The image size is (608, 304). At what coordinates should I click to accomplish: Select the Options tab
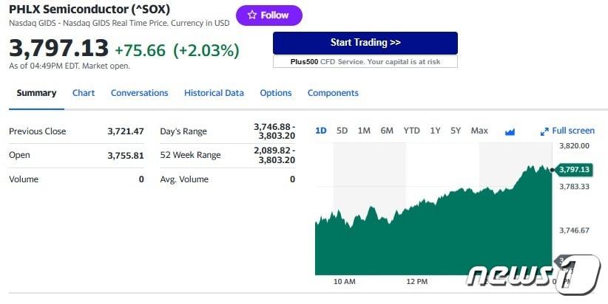point(276,93)
